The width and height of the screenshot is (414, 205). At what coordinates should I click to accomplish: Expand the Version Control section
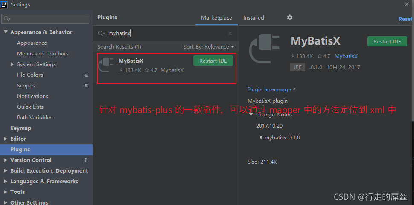click(6, 160)
